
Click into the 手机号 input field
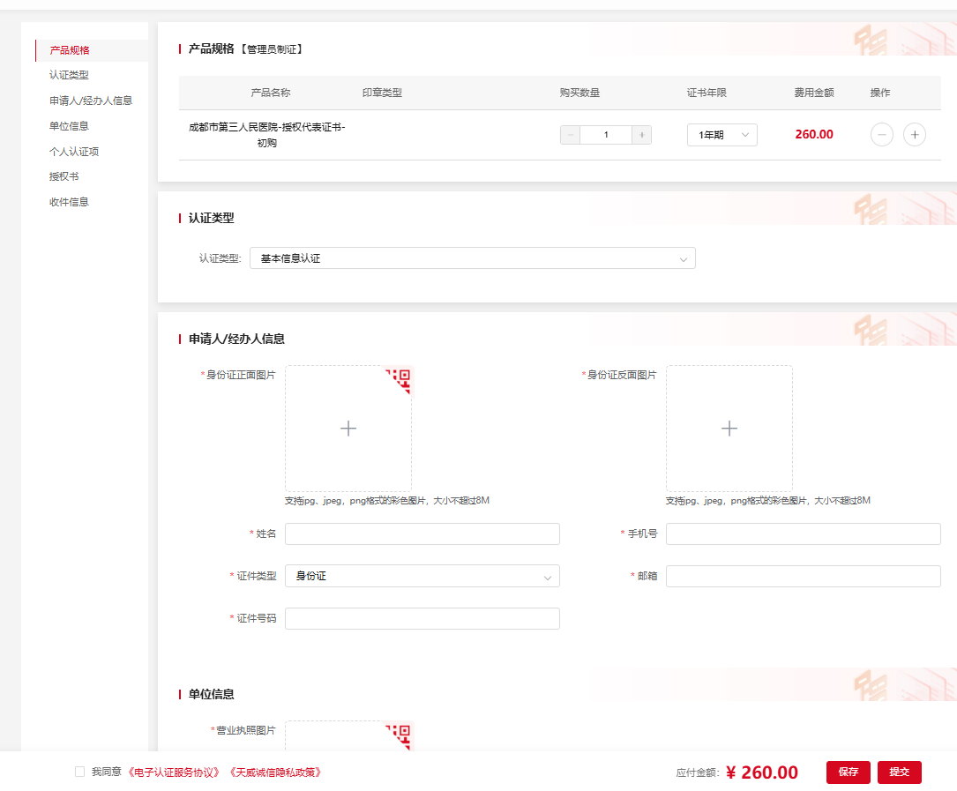coord(803,534)
